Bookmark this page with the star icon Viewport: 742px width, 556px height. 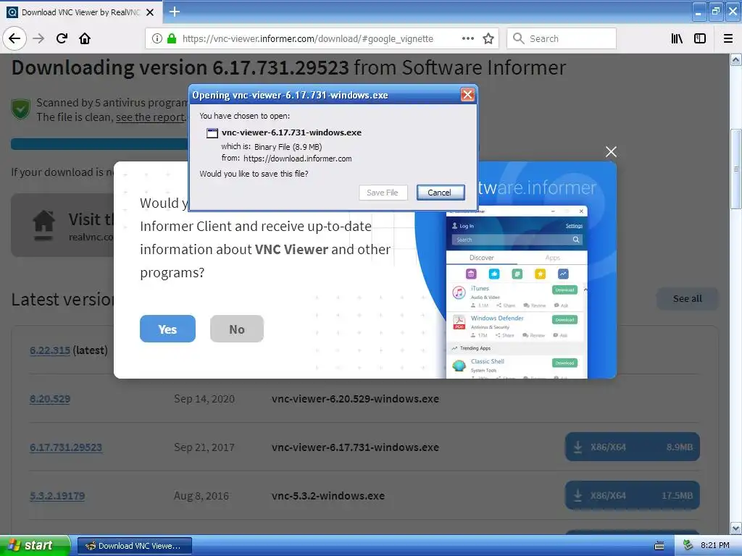488,38
